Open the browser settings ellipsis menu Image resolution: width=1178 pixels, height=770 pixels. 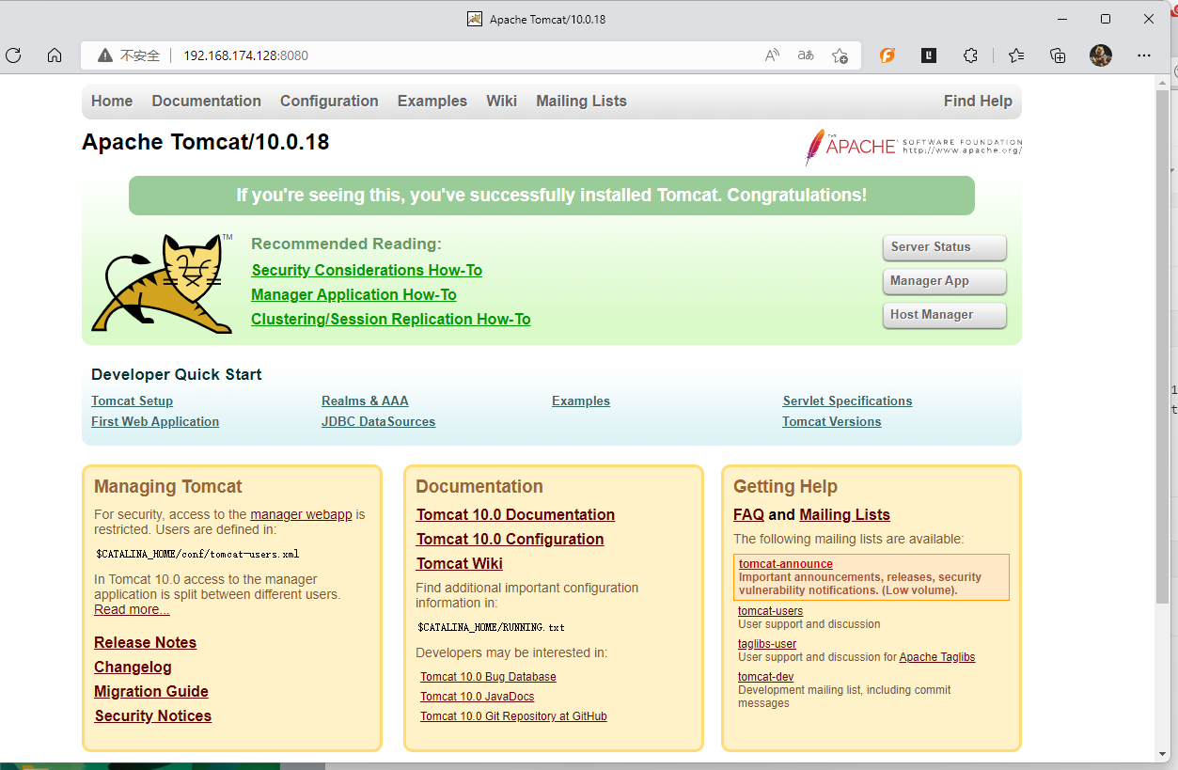1143,55
